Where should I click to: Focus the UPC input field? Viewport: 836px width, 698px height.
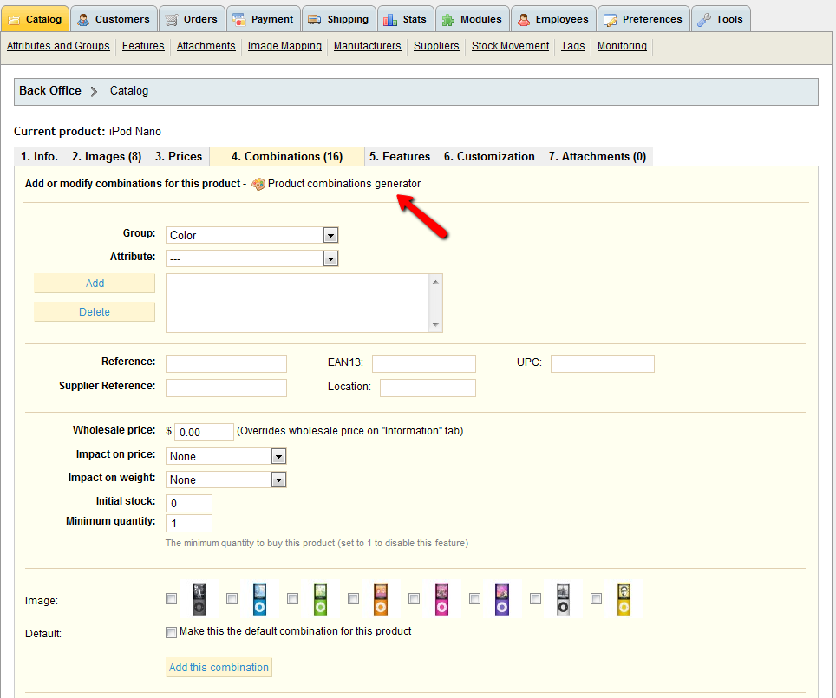603,363
